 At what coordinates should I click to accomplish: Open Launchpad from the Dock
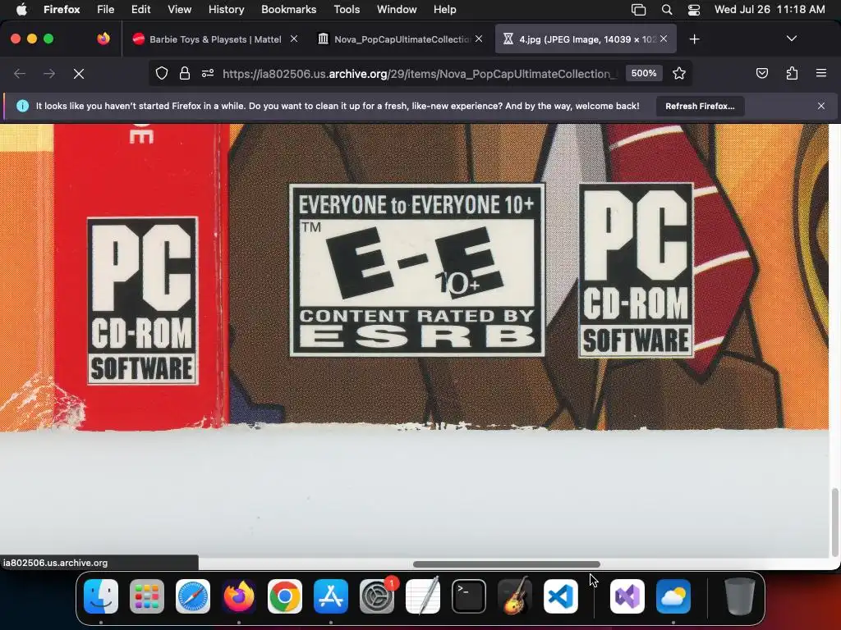coord(147,596)
